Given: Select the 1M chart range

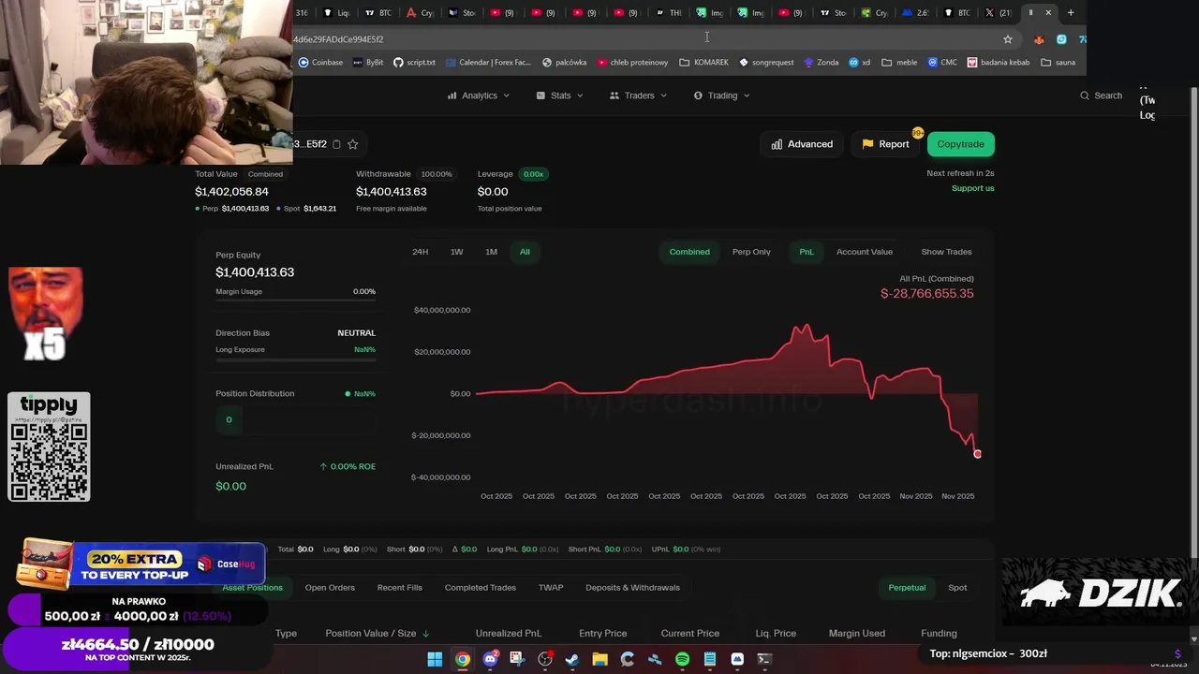Looking at the screenshot, I should 491,252.
